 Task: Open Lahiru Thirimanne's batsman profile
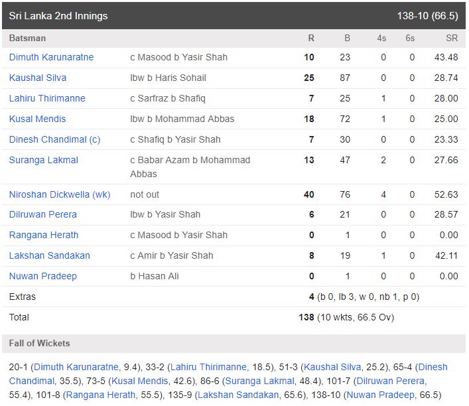(x=47, y=98)
